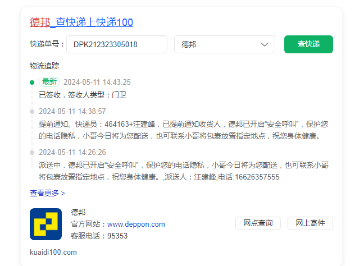
Task: Click the tracking number input field
Action: pos(117,44)
